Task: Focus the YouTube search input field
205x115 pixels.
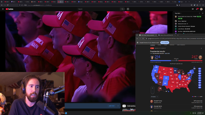Action: click(98, 9)
